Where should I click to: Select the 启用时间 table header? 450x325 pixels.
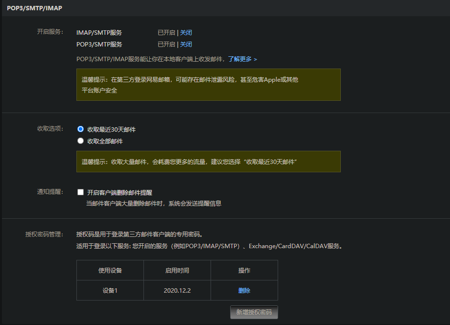click(177, 270)
